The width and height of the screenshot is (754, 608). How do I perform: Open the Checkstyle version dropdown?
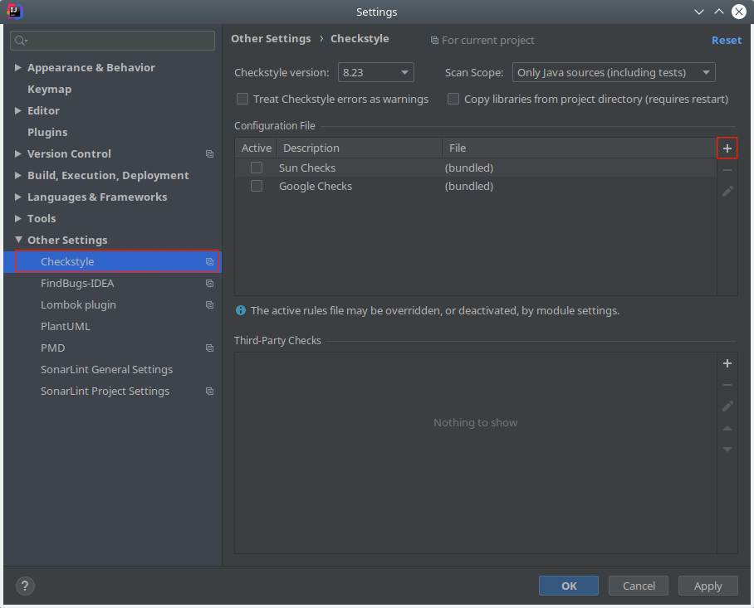pyautogui.click(x=375, y=73)
